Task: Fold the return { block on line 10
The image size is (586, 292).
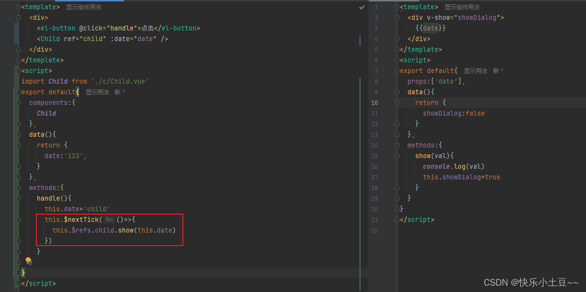Action: 397,102
